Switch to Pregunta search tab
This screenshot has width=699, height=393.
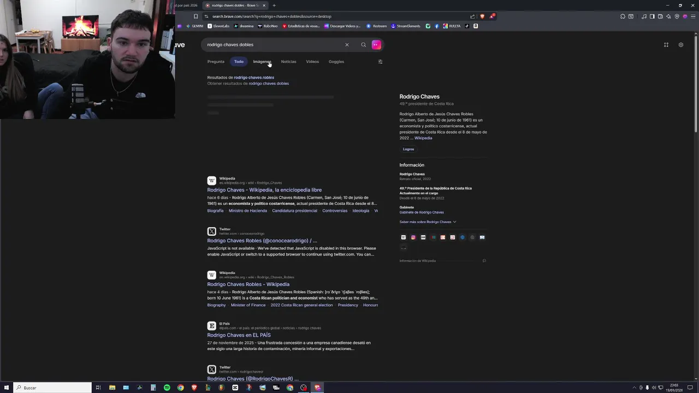tap(216, 62)
